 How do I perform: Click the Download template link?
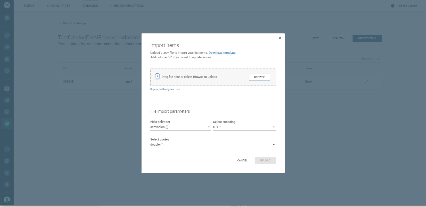point(222,53)
